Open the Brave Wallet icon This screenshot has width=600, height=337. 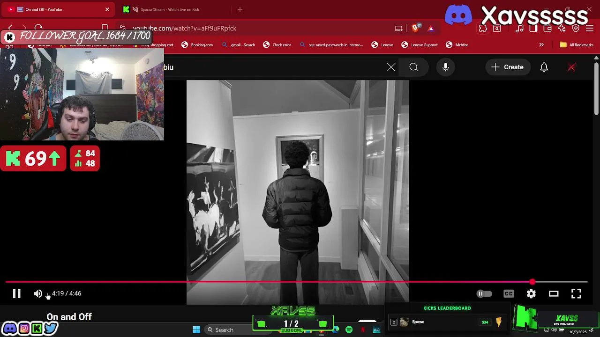click(x=547, y=29)
